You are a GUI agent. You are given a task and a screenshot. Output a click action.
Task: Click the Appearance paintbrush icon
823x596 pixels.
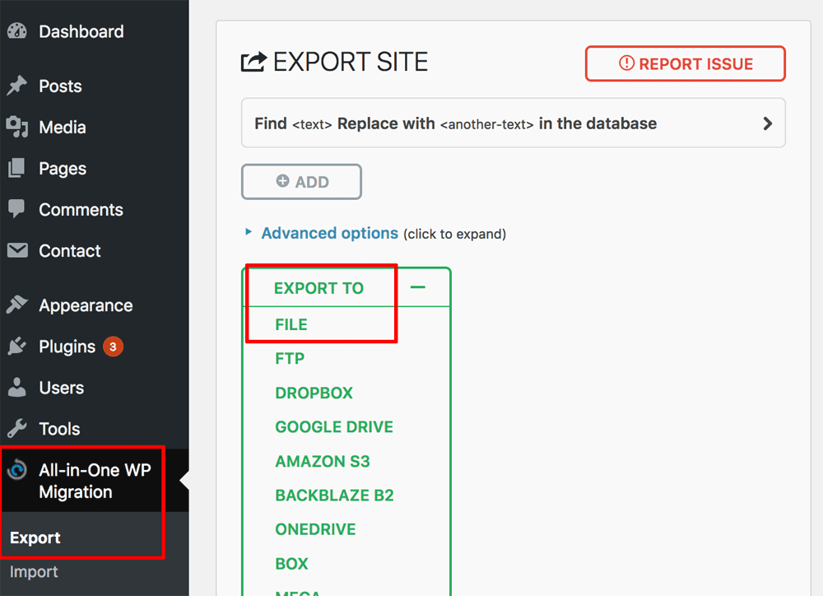click(x=16, y=305)
